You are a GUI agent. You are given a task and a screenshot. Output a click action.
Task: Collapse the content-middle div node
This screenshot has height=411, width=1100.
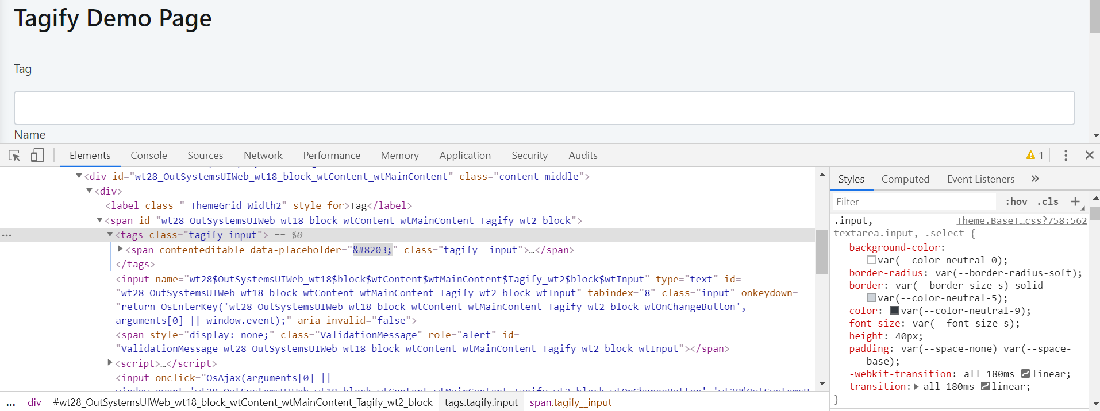(79, 176)
